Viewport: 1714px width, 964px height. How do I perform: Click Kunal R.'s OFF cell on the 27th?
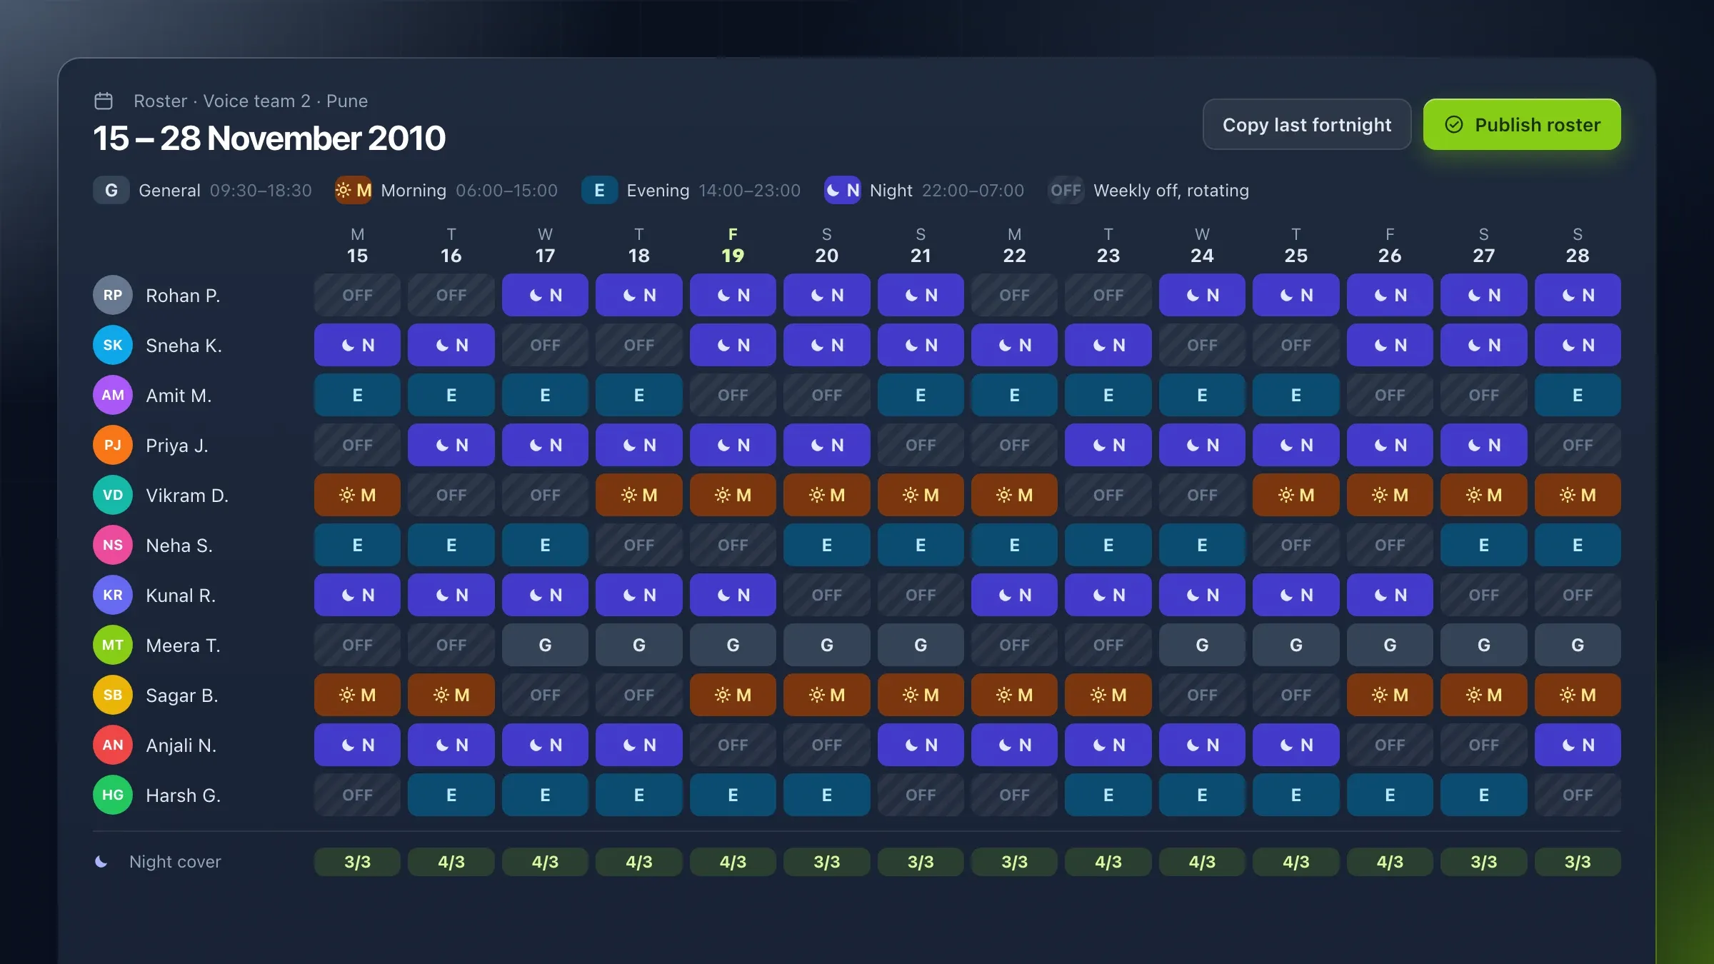pyautogui.click(x=1484, y=595)
